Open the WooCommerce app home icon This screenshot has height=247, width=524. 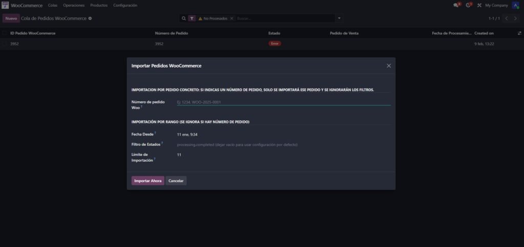(x=5, y=5)
